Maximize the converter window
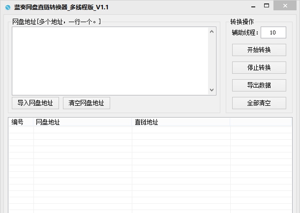Image resolution: width=300 pixels, height=213 pixels. point(267,6)
